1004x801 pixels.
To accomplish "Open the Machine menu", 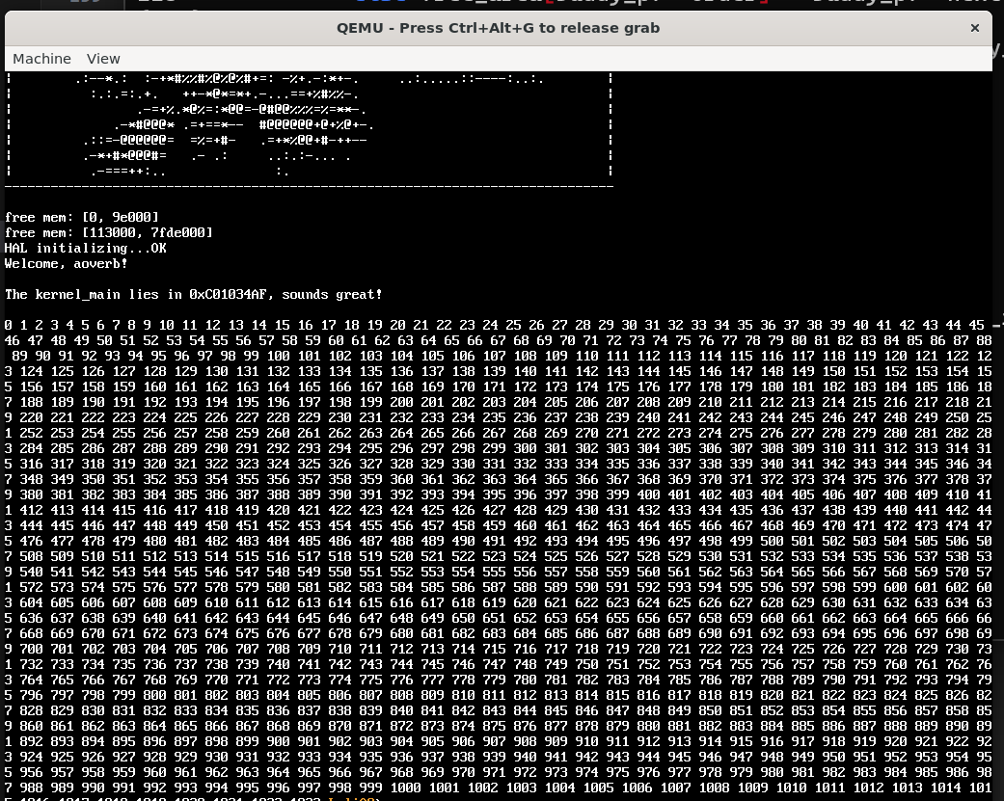I will pos(41,59).
